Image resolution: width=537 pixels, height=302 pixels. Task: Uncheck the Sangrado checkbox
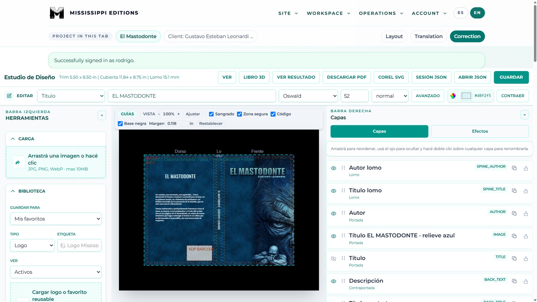[211, 114]
